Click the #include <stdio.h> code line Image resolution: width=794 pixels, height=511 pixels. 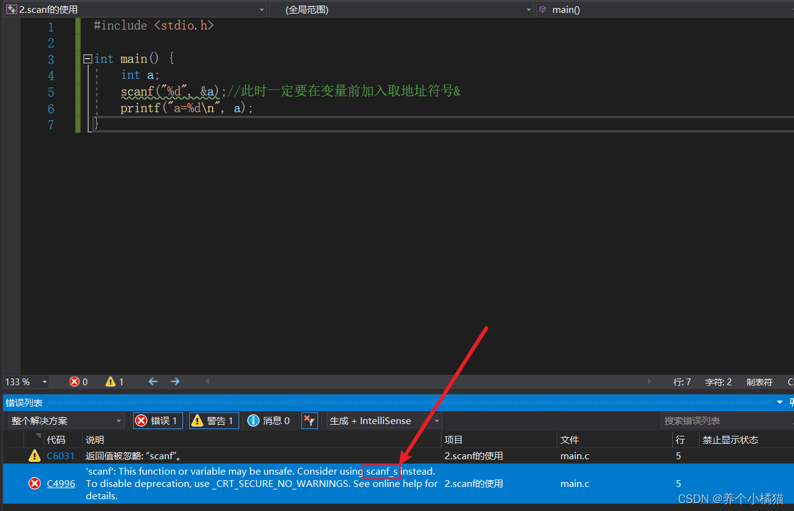[x=153, y=26]
